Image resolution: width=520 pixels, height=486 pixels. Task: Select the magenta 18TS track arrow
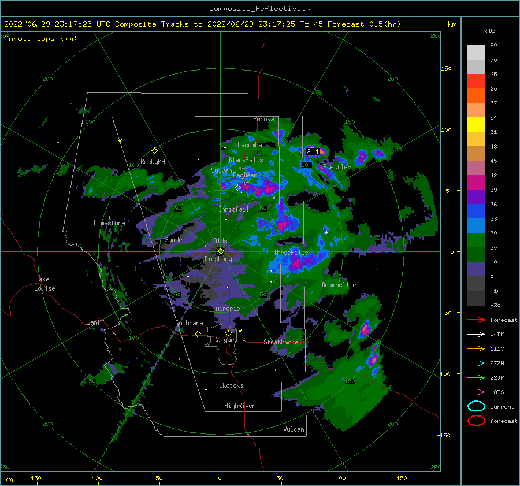pos(476,392)
